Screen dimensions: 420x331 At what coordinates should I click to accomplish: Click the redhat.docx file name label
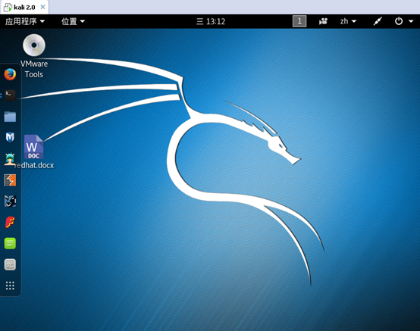[34, 165]
